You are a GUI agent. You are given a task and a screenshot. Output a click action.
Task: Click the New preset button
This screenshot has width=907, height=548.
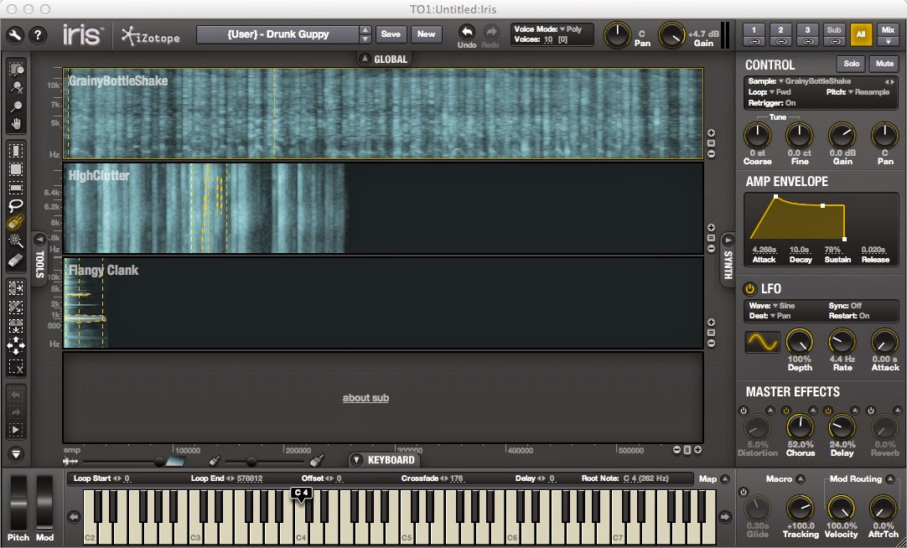pos(427,34)
